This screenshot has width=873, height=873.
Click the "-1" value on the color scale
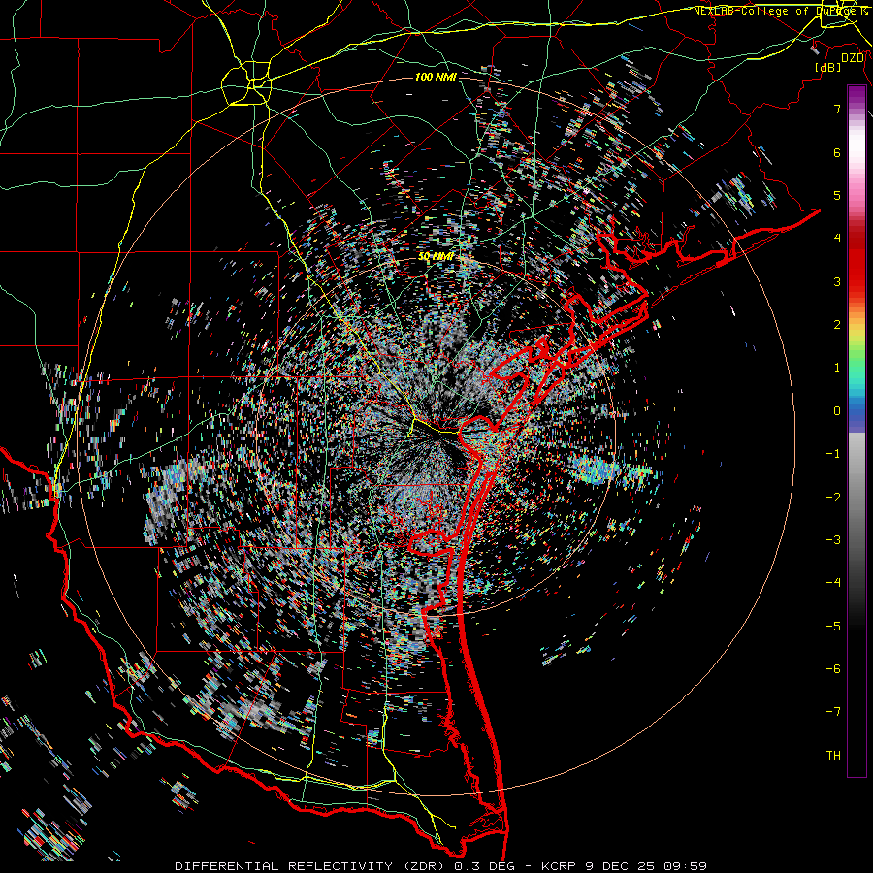click(833, 454)
